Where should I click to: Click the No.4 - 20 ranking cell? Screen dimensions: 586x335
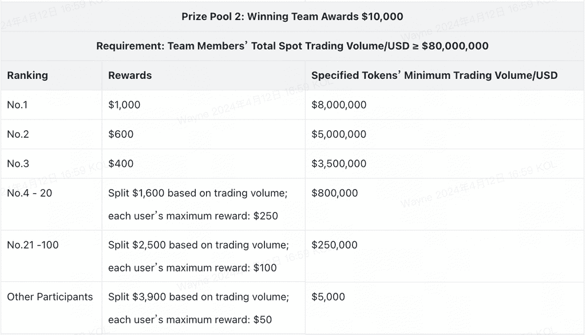click(29, 193)
